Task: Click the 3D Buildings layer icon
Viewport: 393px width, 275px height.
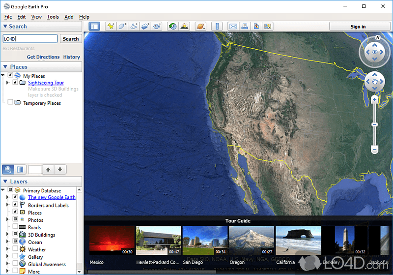Action: [22, 235]
